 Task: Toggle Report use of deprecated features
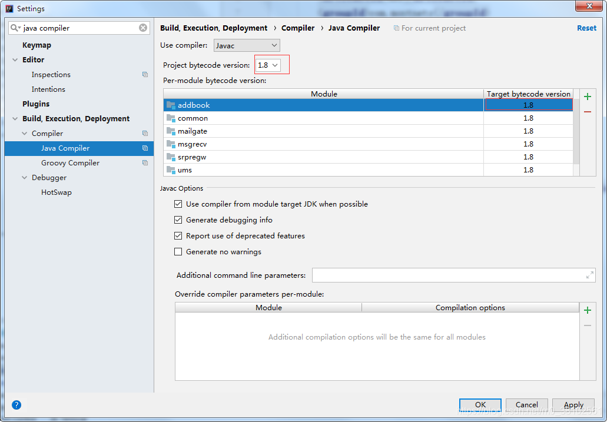(178, 236)
